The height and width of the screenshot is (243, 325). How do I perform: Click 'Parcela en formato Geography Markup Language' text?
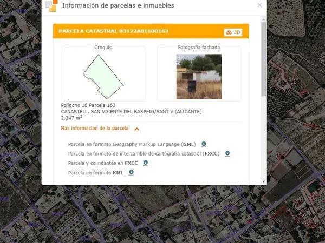pyautogui.click(x=132, y=145)
